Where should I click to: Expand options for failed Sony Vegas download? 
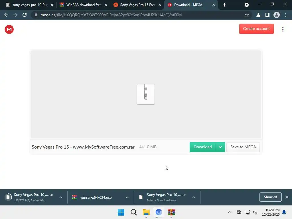pyautogui.click(x=194, y=197)
